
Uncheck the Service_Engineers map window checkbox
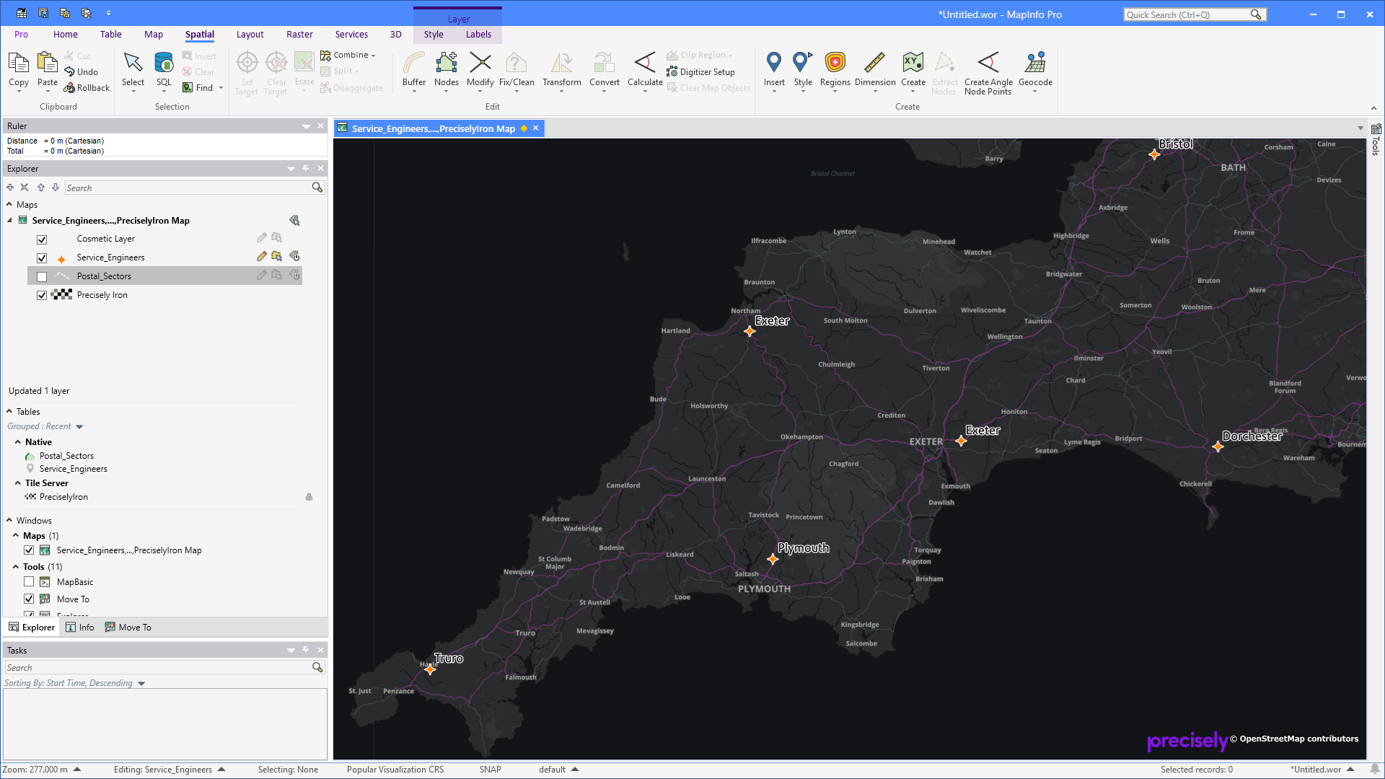click(29, 550)
